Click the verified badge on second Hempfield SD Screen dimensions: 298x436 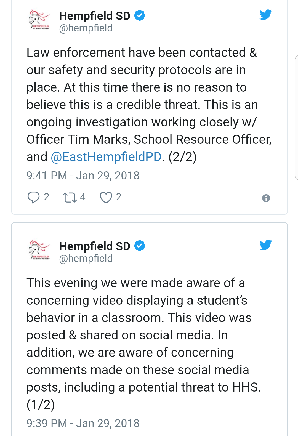coord(140,246)
